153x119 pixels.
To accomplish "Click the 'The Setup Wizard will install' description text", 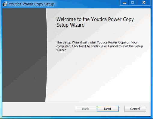I will tap(99, 46).
